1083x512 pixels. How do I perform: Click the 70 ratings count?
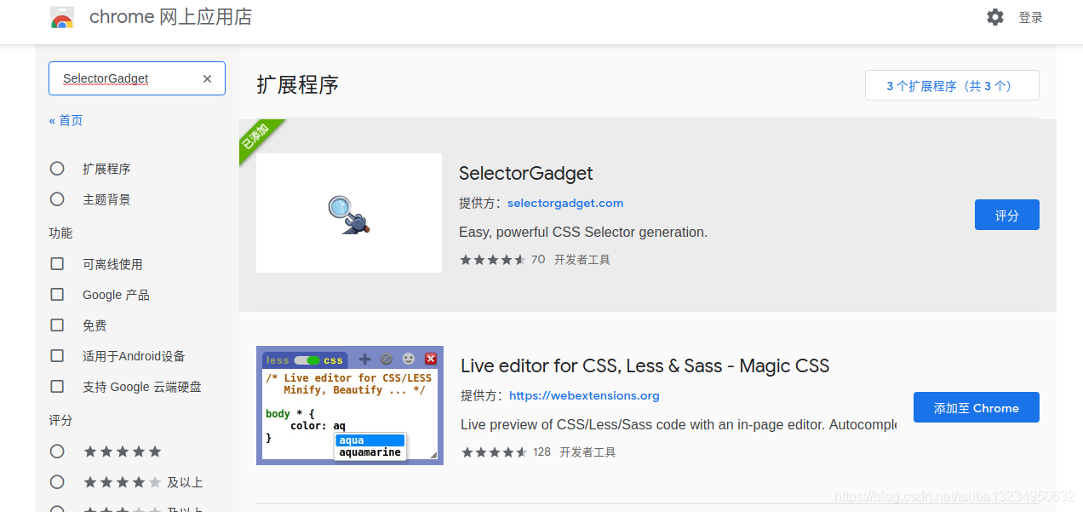pos(538,260)
